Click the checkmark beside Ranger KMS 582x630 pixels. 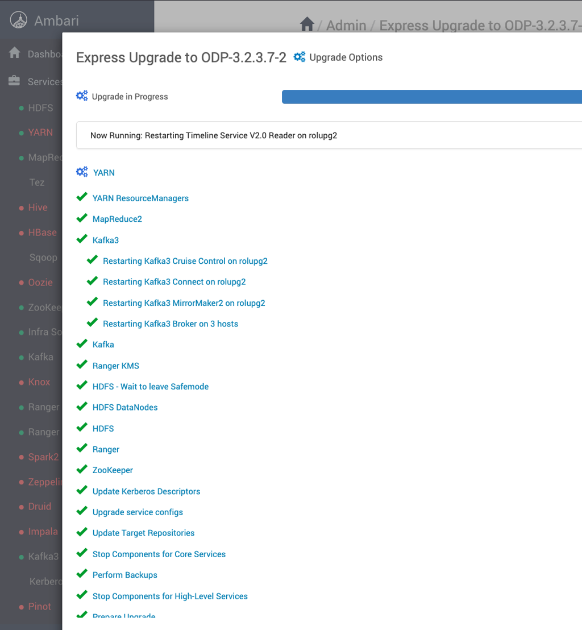pos(82,364)
